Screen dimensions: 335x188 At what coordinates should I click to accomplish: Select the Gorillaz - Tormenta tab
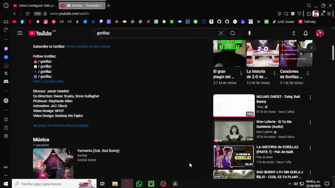click(x=82, y=5)
